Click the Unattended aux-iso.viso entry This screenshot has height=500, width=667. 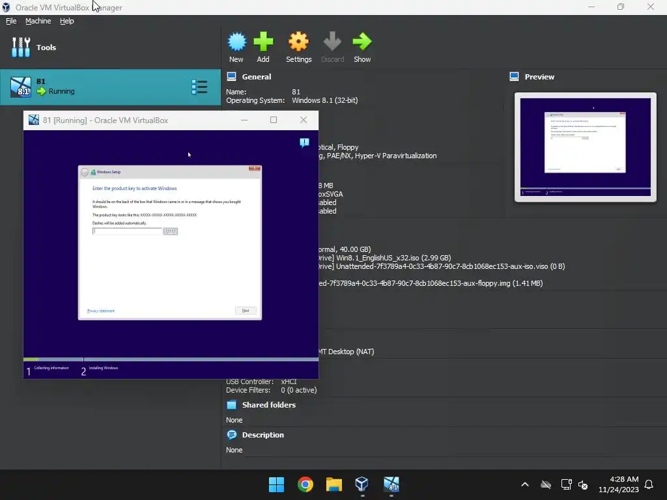pyautogui.click(x=442, y=266)
